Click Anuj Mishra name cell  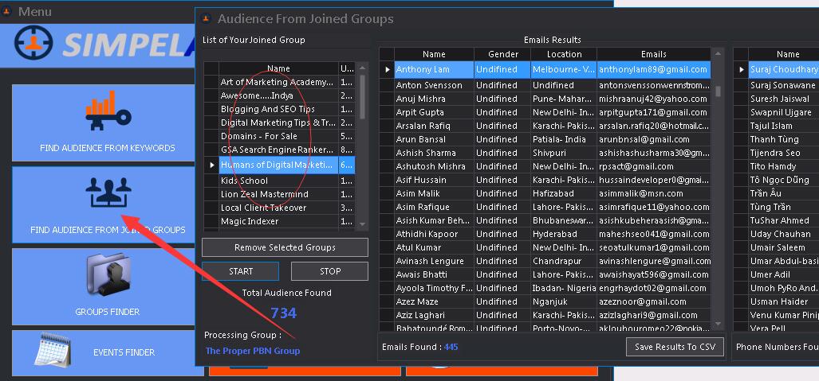[434, 99]
